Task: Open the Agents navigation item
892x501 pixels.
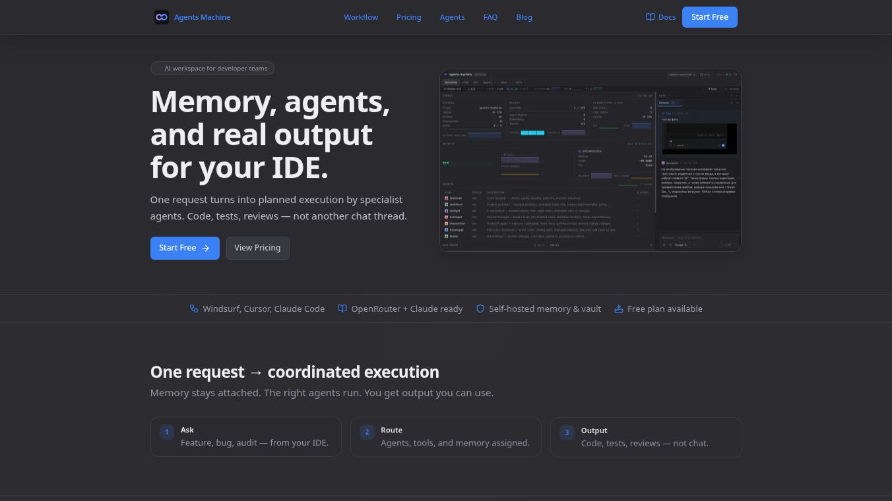Action: (x=452, y=17)
